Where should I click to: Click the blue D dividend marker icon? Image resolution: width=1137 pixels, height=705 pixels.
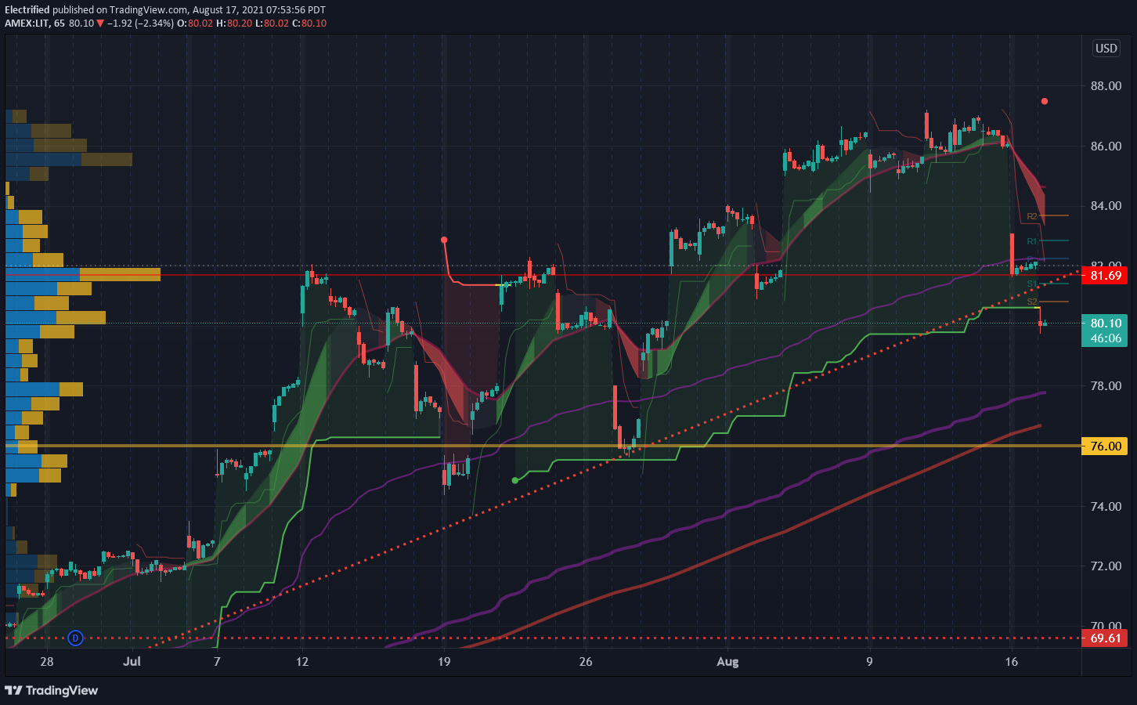pyautogui.click(x=75, y=638)
